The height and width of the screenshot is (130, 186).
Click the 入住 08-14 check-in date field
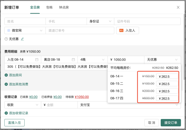pyautogui.click(x=23, y=60)
